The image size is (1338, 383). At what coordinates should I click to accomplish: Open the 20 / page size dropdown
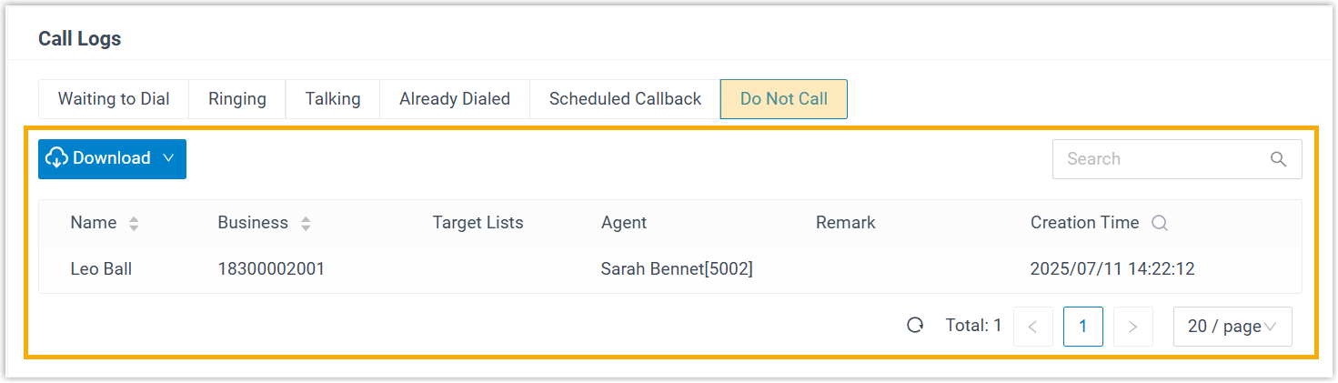[x=1232, y=327]
